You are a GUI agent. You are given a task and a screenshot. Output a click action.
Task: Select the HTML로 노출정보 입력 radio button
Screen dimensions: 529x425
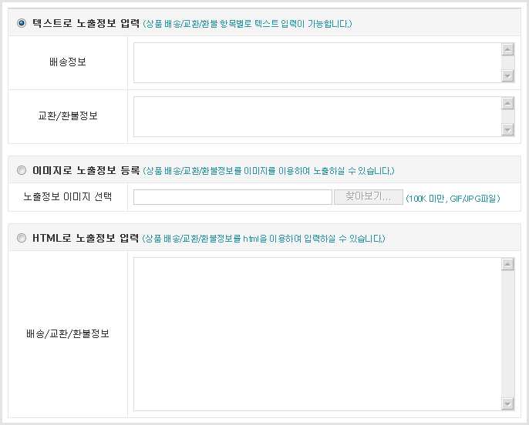21,238
